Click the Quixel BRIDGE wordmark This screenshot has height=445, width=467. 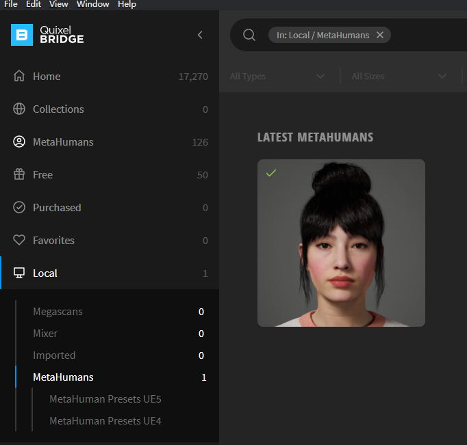(62, 34)
